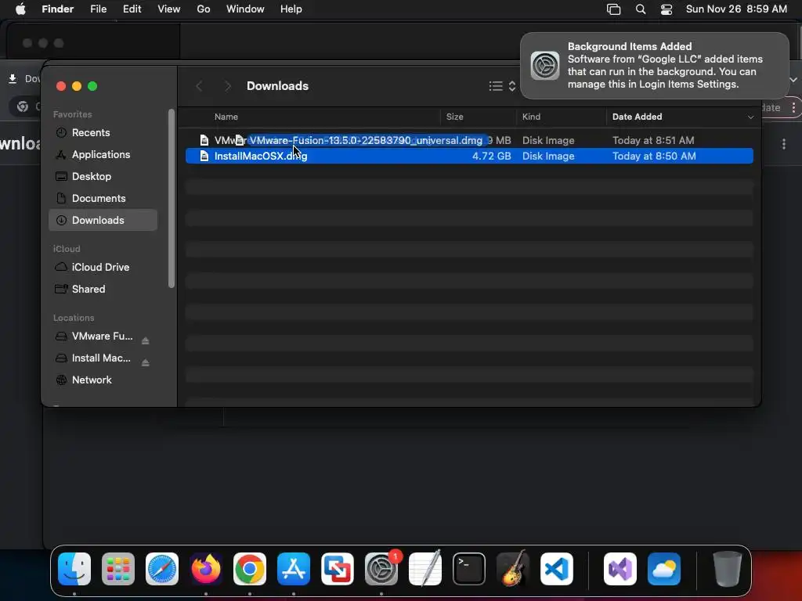The width and height of the screenshot is (802, 601).
Task: Click the Finder sidebar scrollbar
Action: tap(172, 199)
